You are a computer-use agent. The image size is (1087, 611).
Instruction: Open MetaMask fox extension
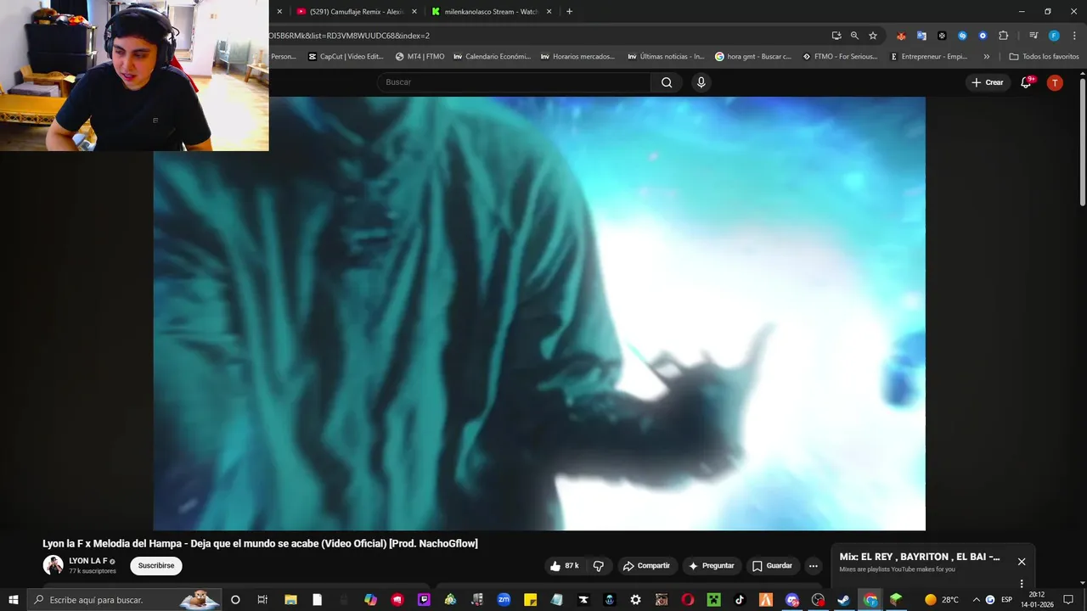[x=901, y=36]
